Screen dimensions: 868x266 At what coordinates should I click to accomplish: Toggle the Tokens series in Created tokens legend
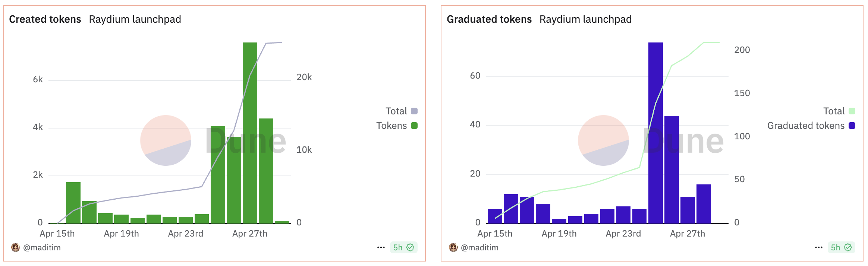(393, 126)
